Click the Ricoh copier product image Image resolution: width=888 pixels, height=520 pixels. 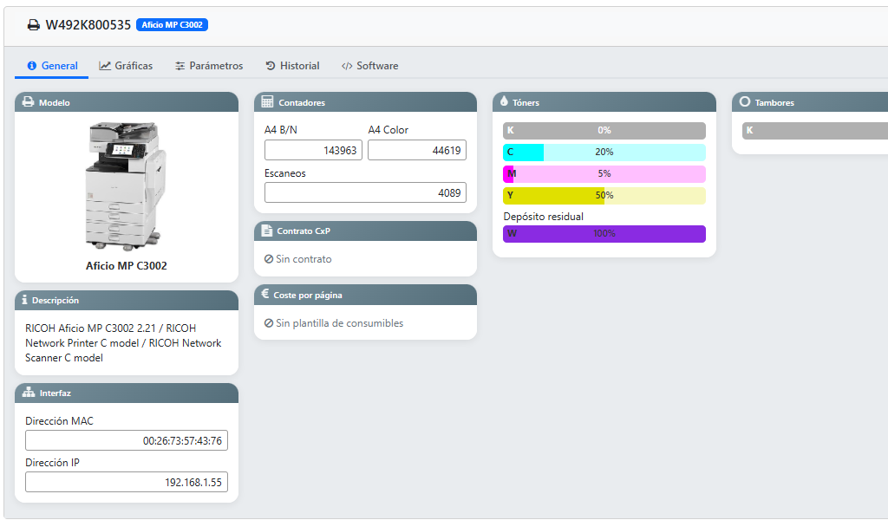126,186
